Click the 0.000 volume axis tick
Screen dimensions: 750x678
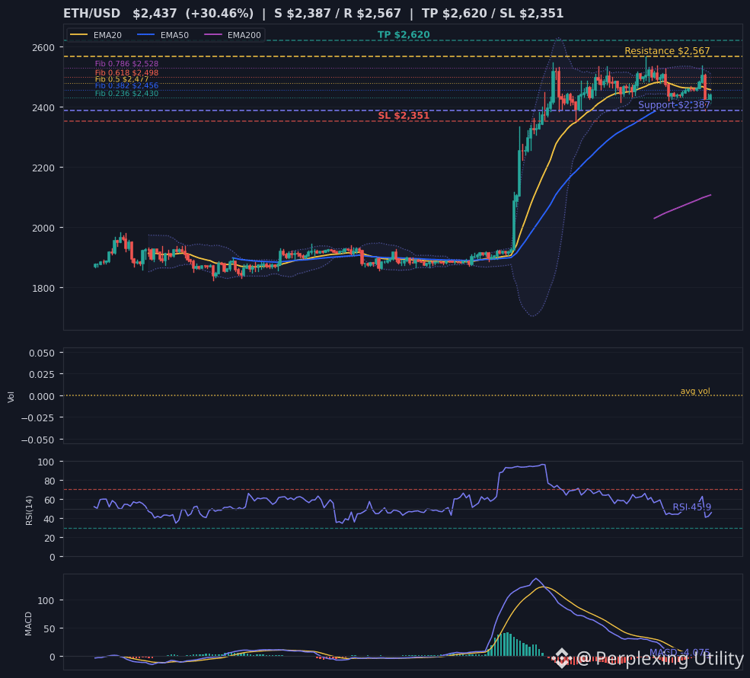tap(42, 396)
